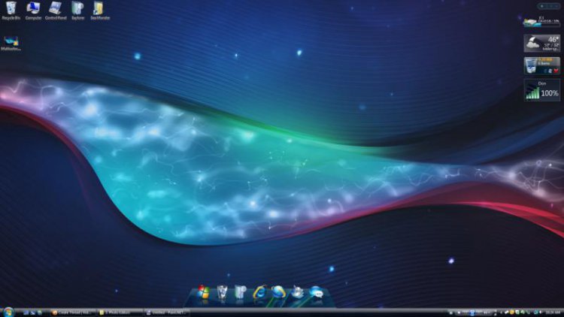Open the Recycle Bin desktop icon
564x317 pixels.
coord(11,10)
